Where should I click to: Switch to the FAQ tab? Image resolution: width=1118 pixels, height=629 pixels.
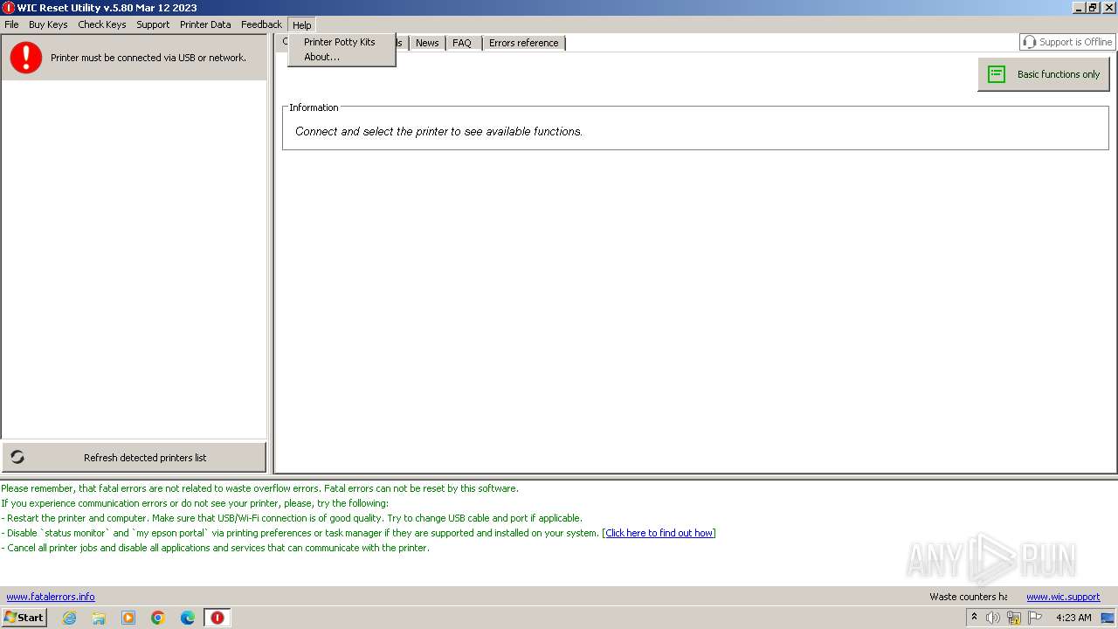[x=462, y=43]
